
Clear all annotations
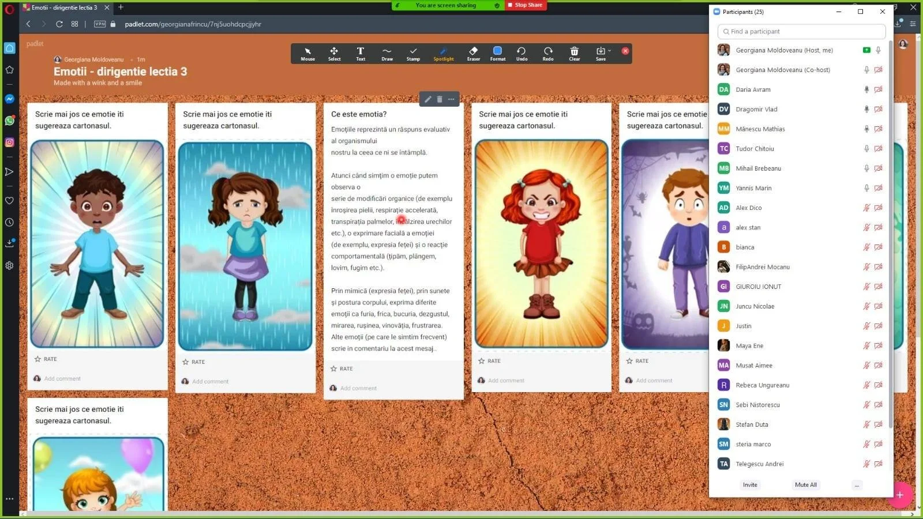click(x=575, y=54)
